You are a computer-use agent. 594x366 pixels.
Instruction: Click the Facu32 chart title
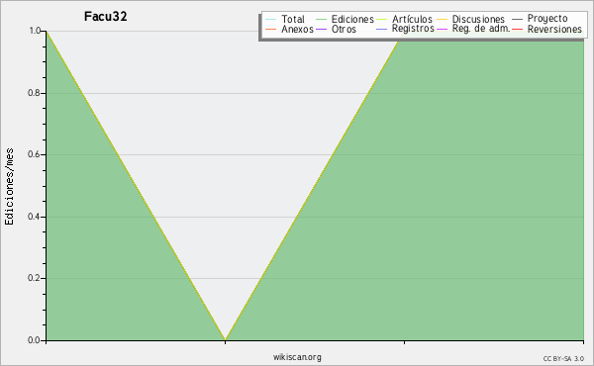coord(106,17)
